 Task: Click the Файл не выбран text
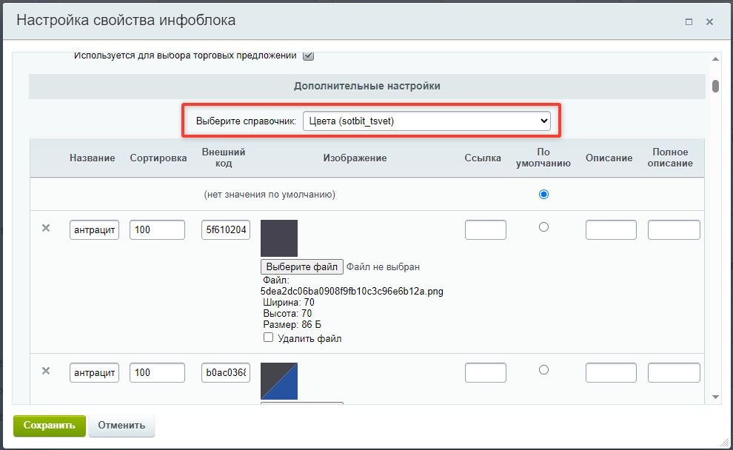tap(383, 267)
